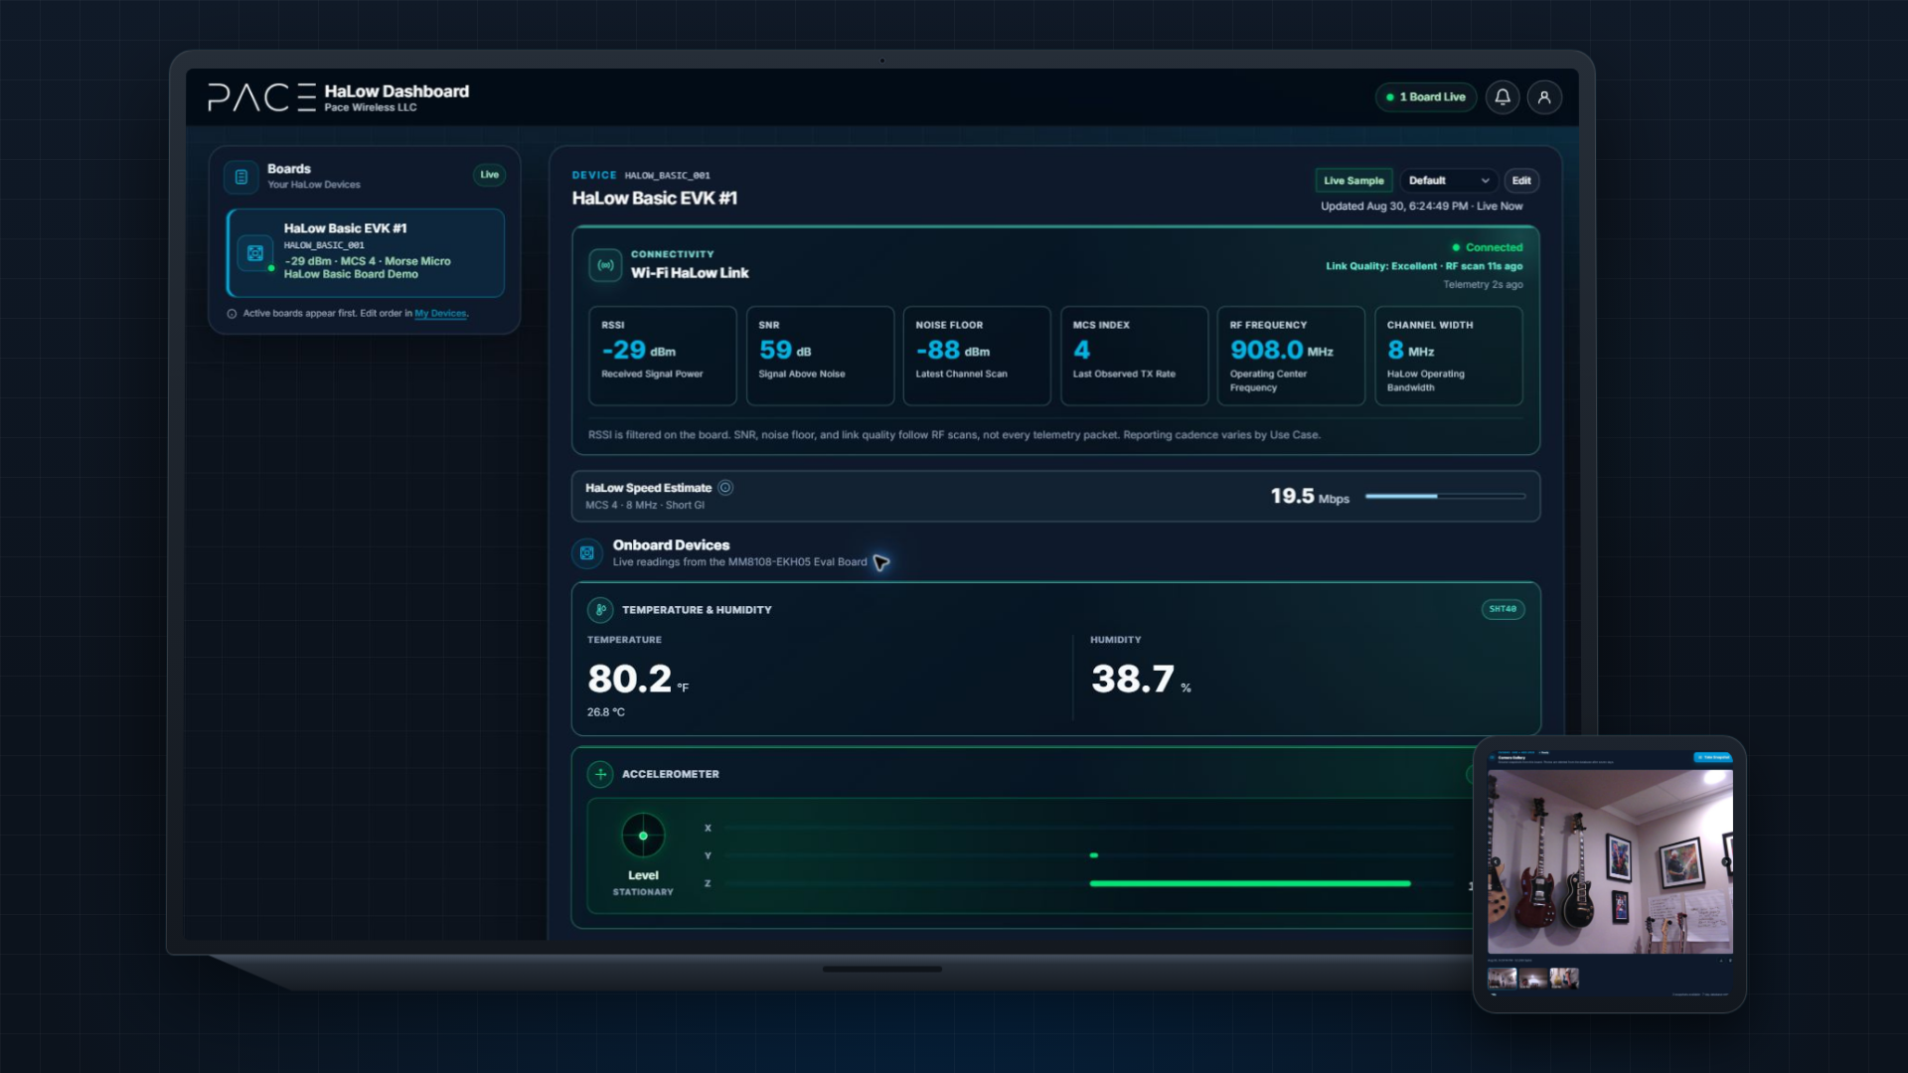Open first thumbnail in tablet gallery
Viewport: 1908px width, 1073px height.
(1503, 979)
